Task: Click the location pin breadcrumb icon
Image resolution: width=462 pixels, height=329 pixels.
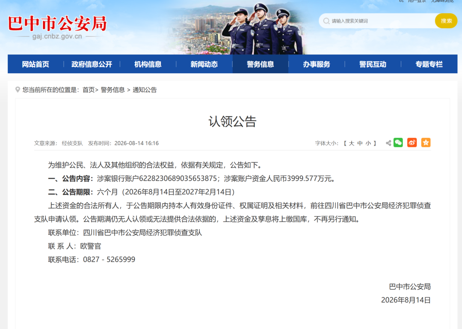Action: [18, 90]
